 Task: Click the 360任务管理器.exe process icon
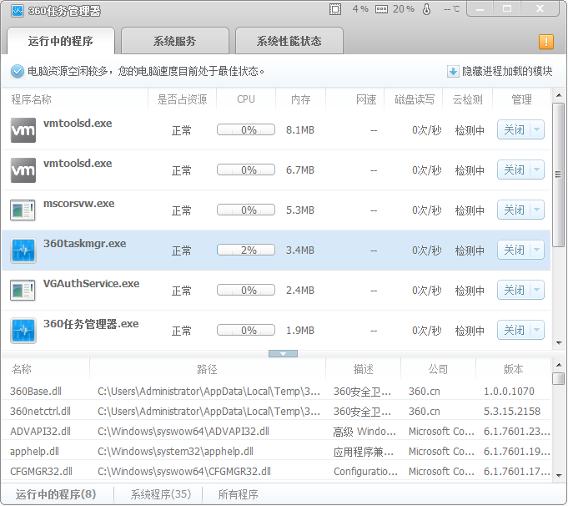tap(23, 330)
